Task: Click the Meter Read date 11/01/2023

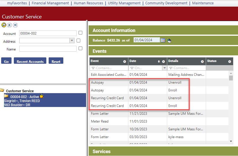Action: tap(138, 121)
